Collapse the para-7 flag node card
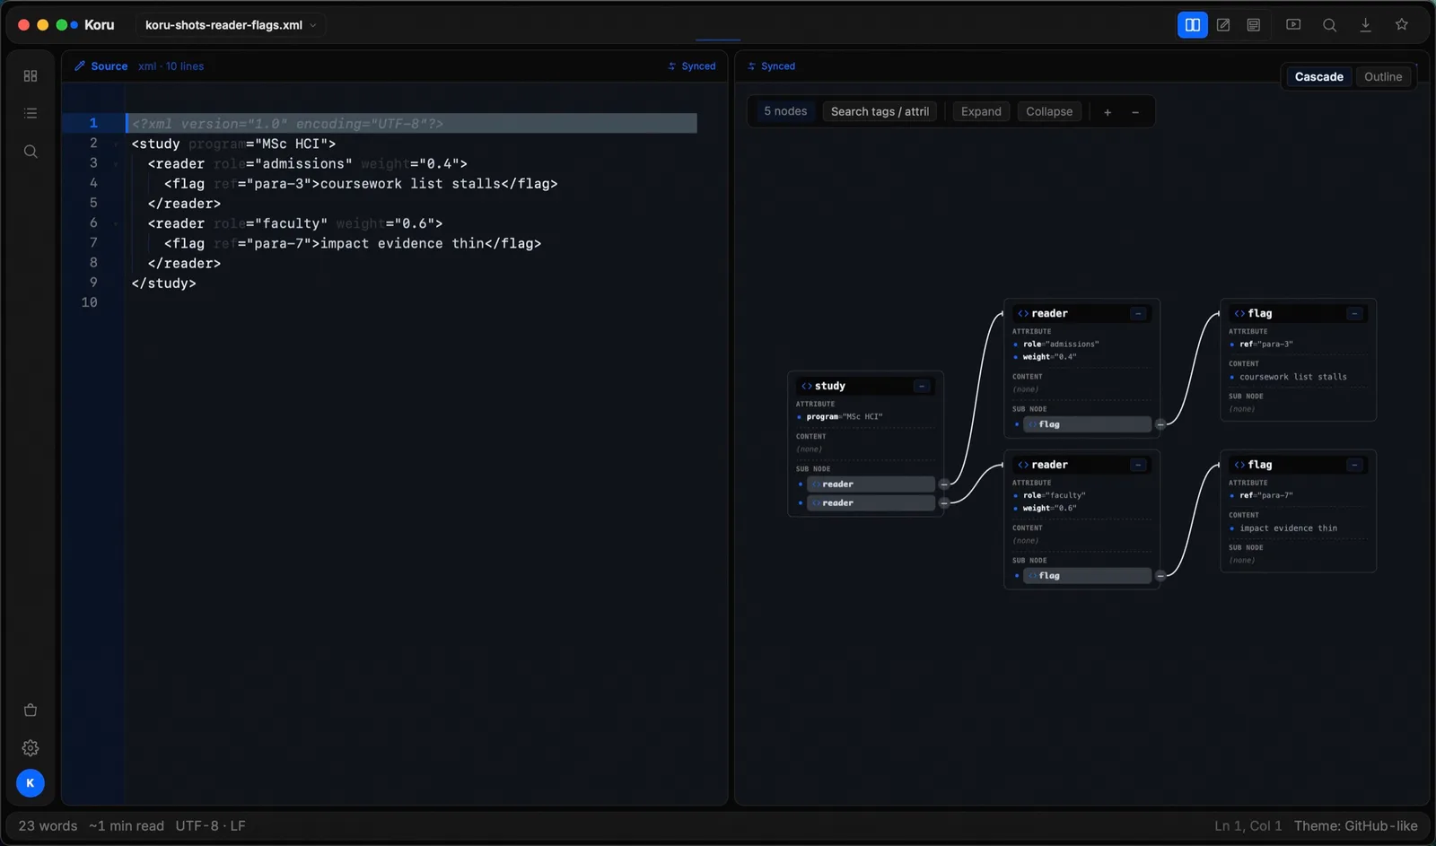This screenshot has width=1436, height=846. (x=1354, y=466)
